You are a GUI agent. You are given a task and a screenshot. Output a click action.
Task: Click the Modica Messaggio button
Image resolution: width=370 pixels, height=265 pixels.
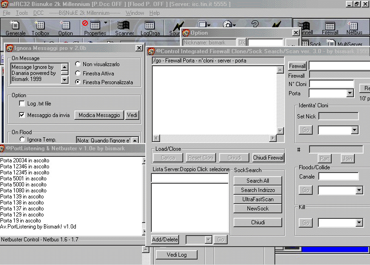[x=99, y=115]
